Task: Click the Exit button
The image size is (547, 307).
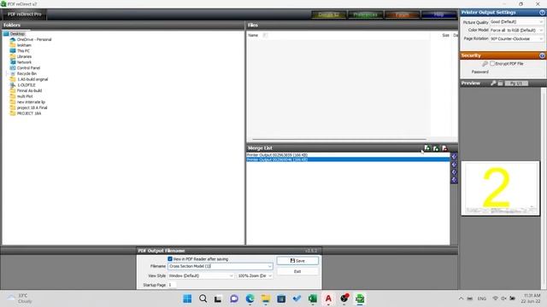Action: [297, 271]
